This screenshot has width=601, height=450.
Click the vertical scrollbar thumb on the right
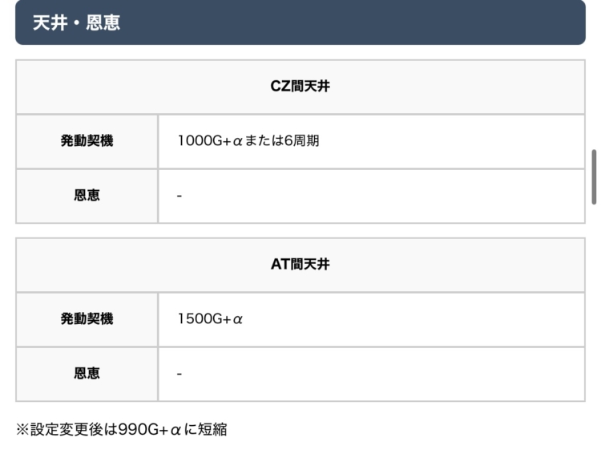point(594,176)
